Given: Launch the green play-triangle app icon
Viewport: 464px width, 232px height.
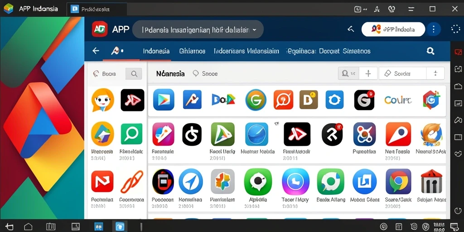Looking at the screenshot, I should pyautogui.click(x=222, y=134).
